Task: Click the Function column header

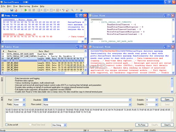Action: [21, 51]
